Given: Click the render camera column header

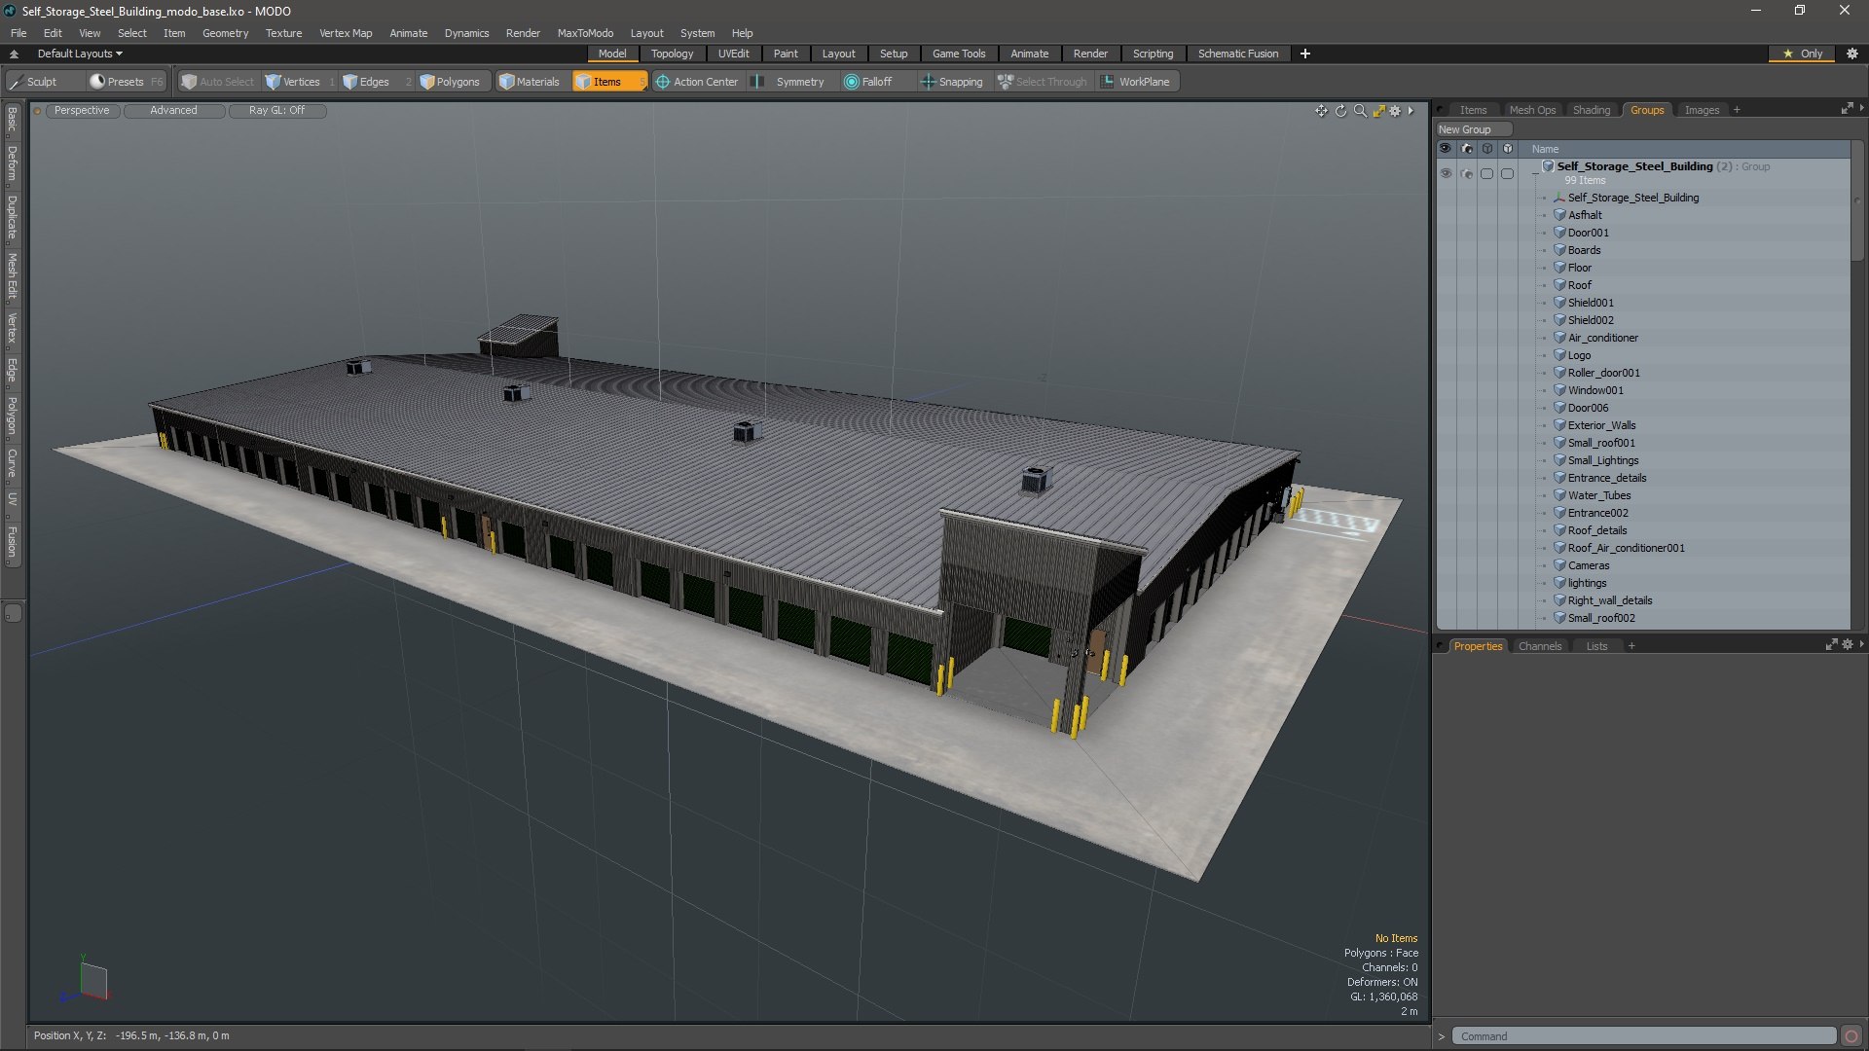Looking at the screenshot, I should pos(1466,149).
